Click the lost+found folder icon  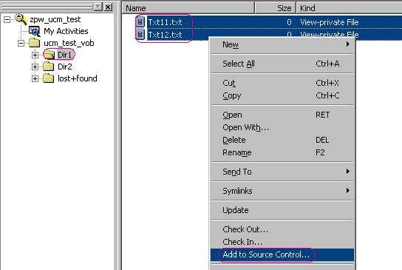49,78
